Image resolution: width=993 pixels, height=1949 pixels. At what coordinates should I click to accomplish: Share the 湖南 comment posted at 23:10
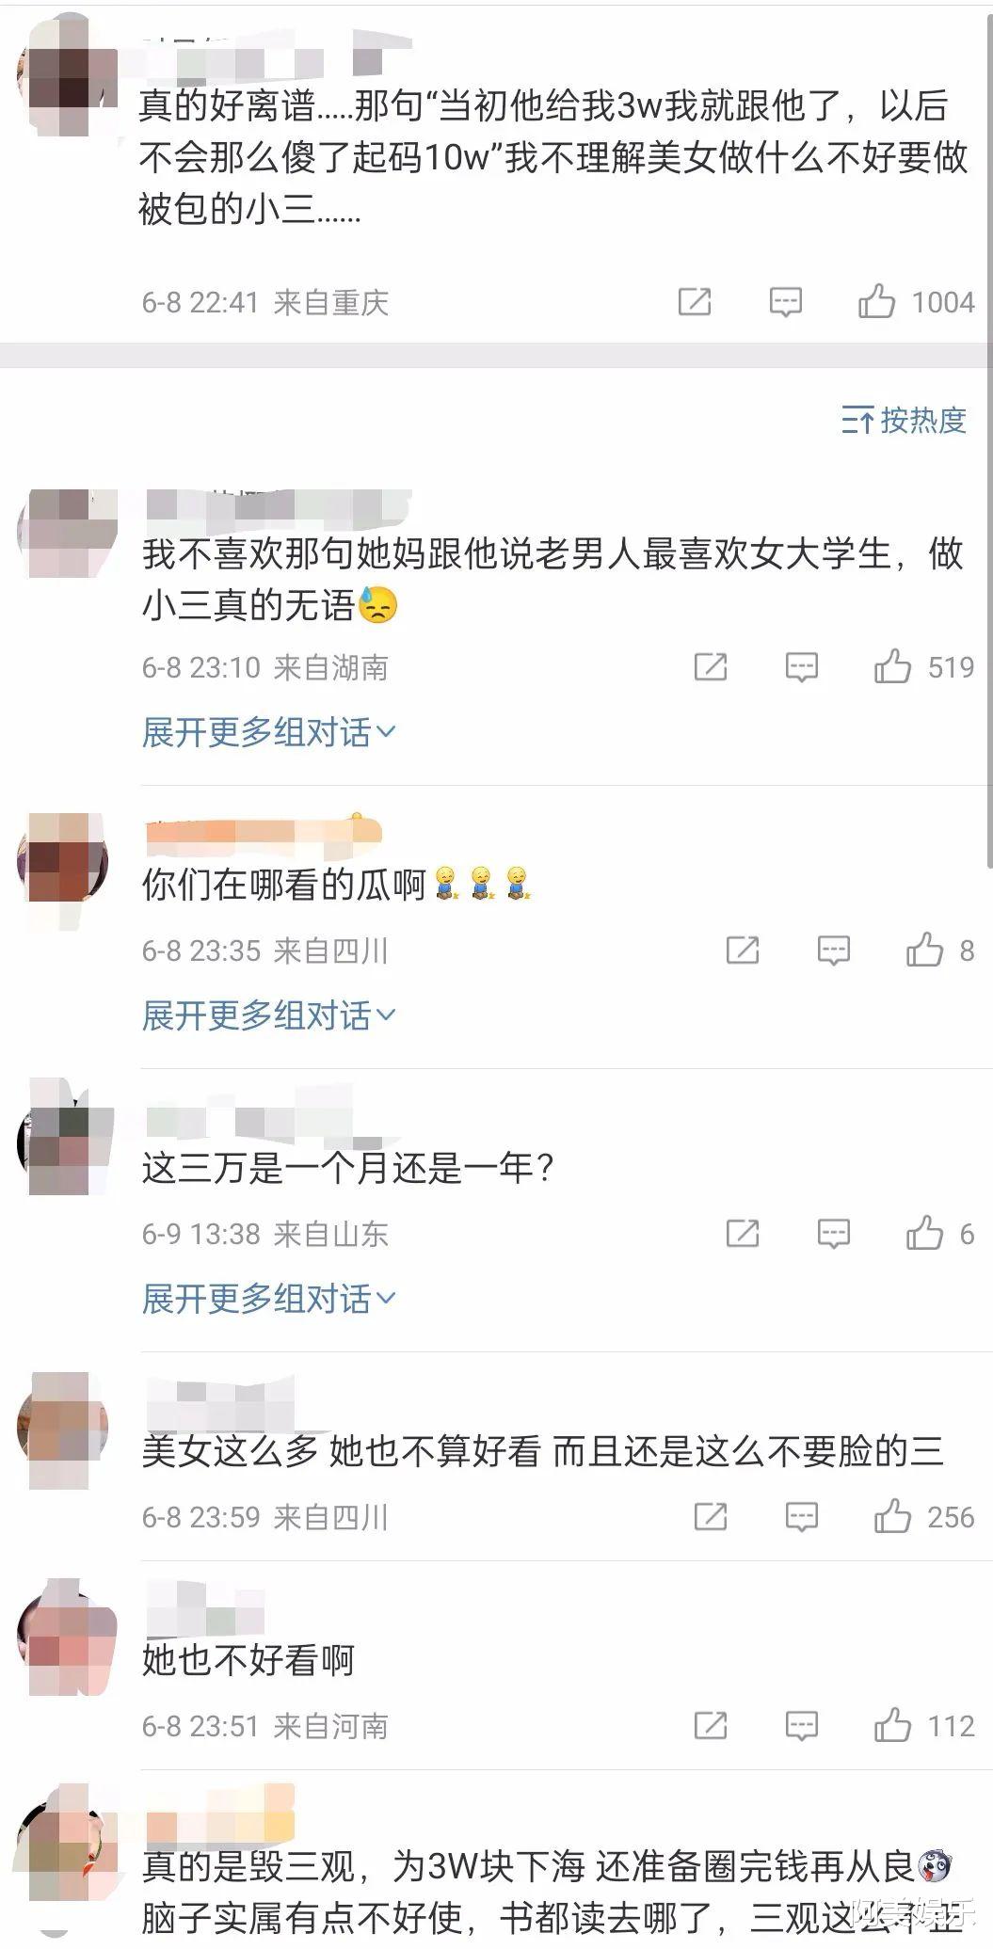pyautogui.click(x=711, y=667)
